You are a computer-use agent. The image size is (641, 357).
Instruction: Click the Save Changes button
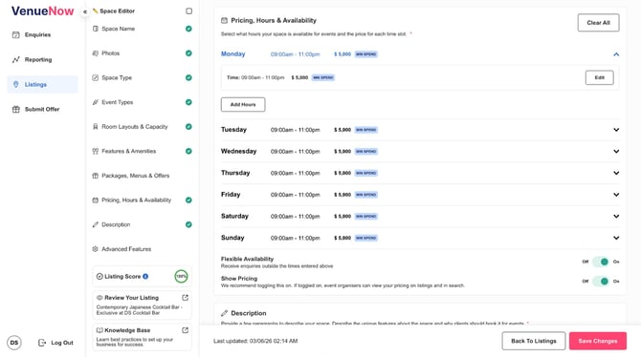(x=598, y=341)
